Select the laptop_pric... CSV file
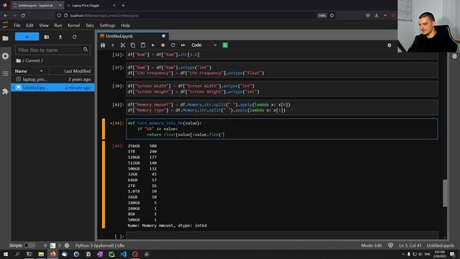 click(53, 79)
